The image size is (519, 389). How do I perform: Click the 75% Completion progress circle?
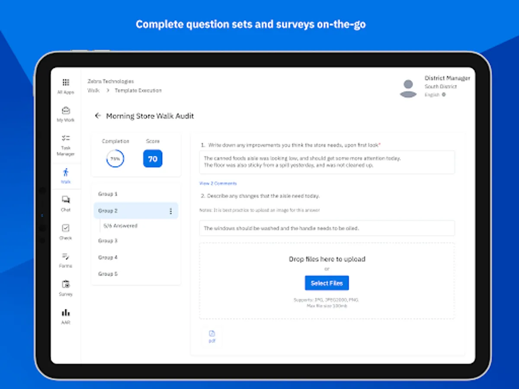click(115, 158)
